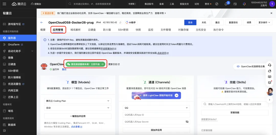
Task: Switch to the 执行命令 tab
Action: (218, 30)
